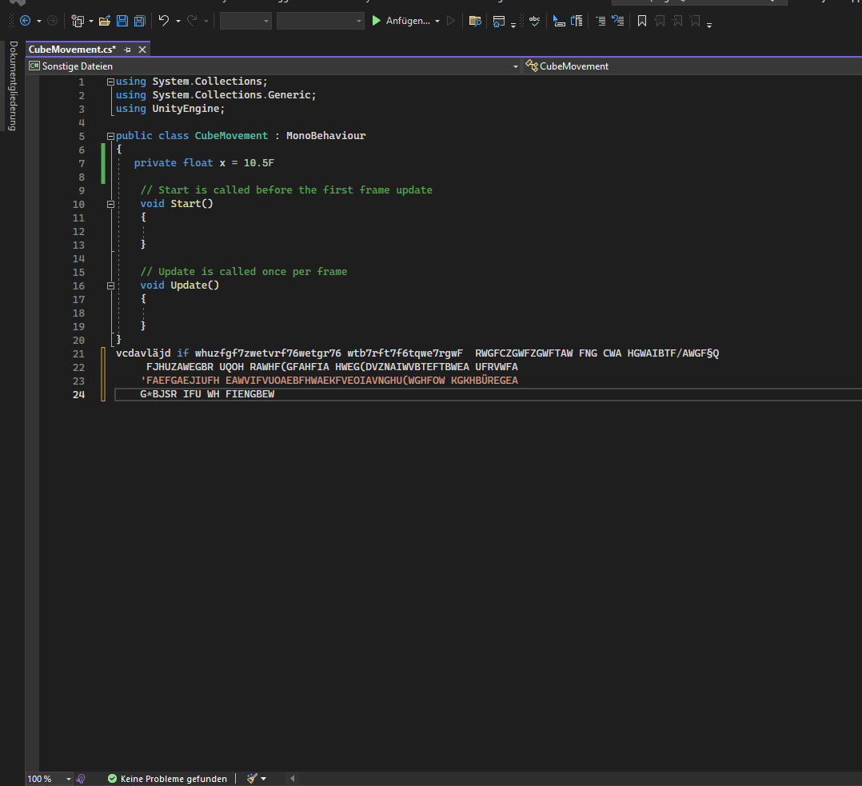Run the spell check (abc) tool
The width and height of the screenshot is (862, 786).
534,22
